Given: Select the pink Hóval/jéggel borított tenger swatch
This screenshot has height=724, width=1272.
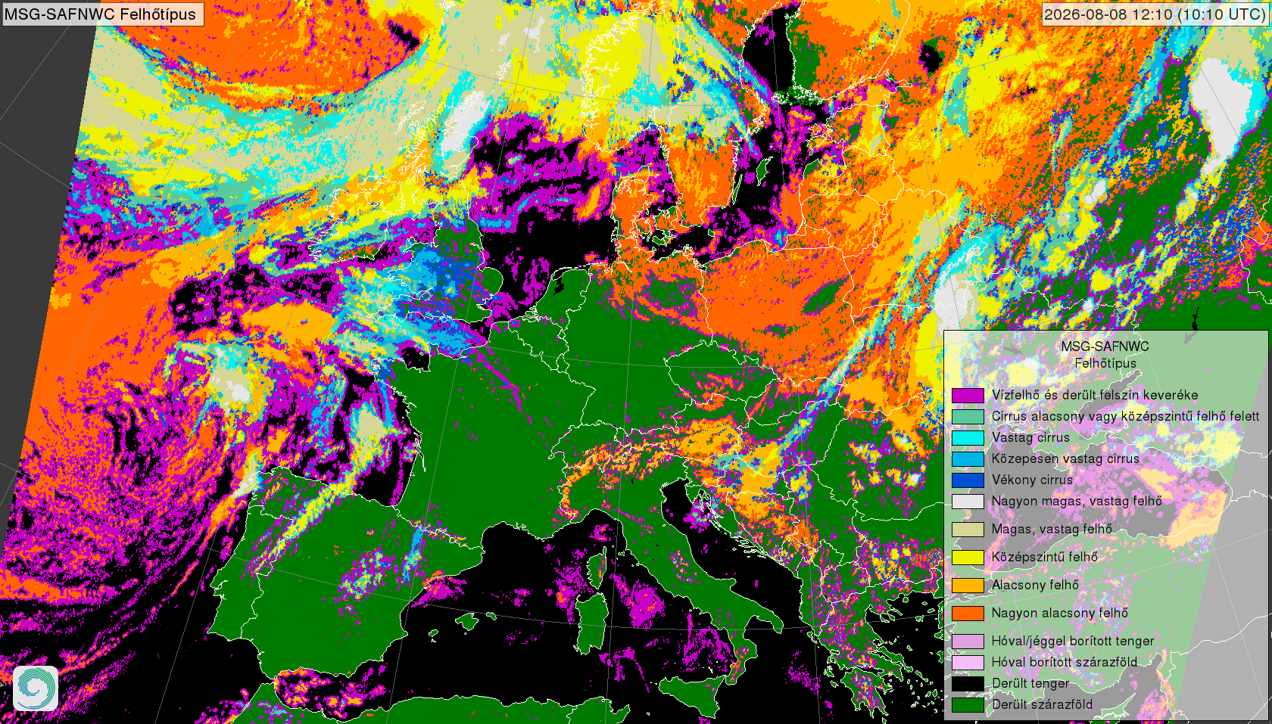Looking at the screenshot, I should click(x=968, y=642).
